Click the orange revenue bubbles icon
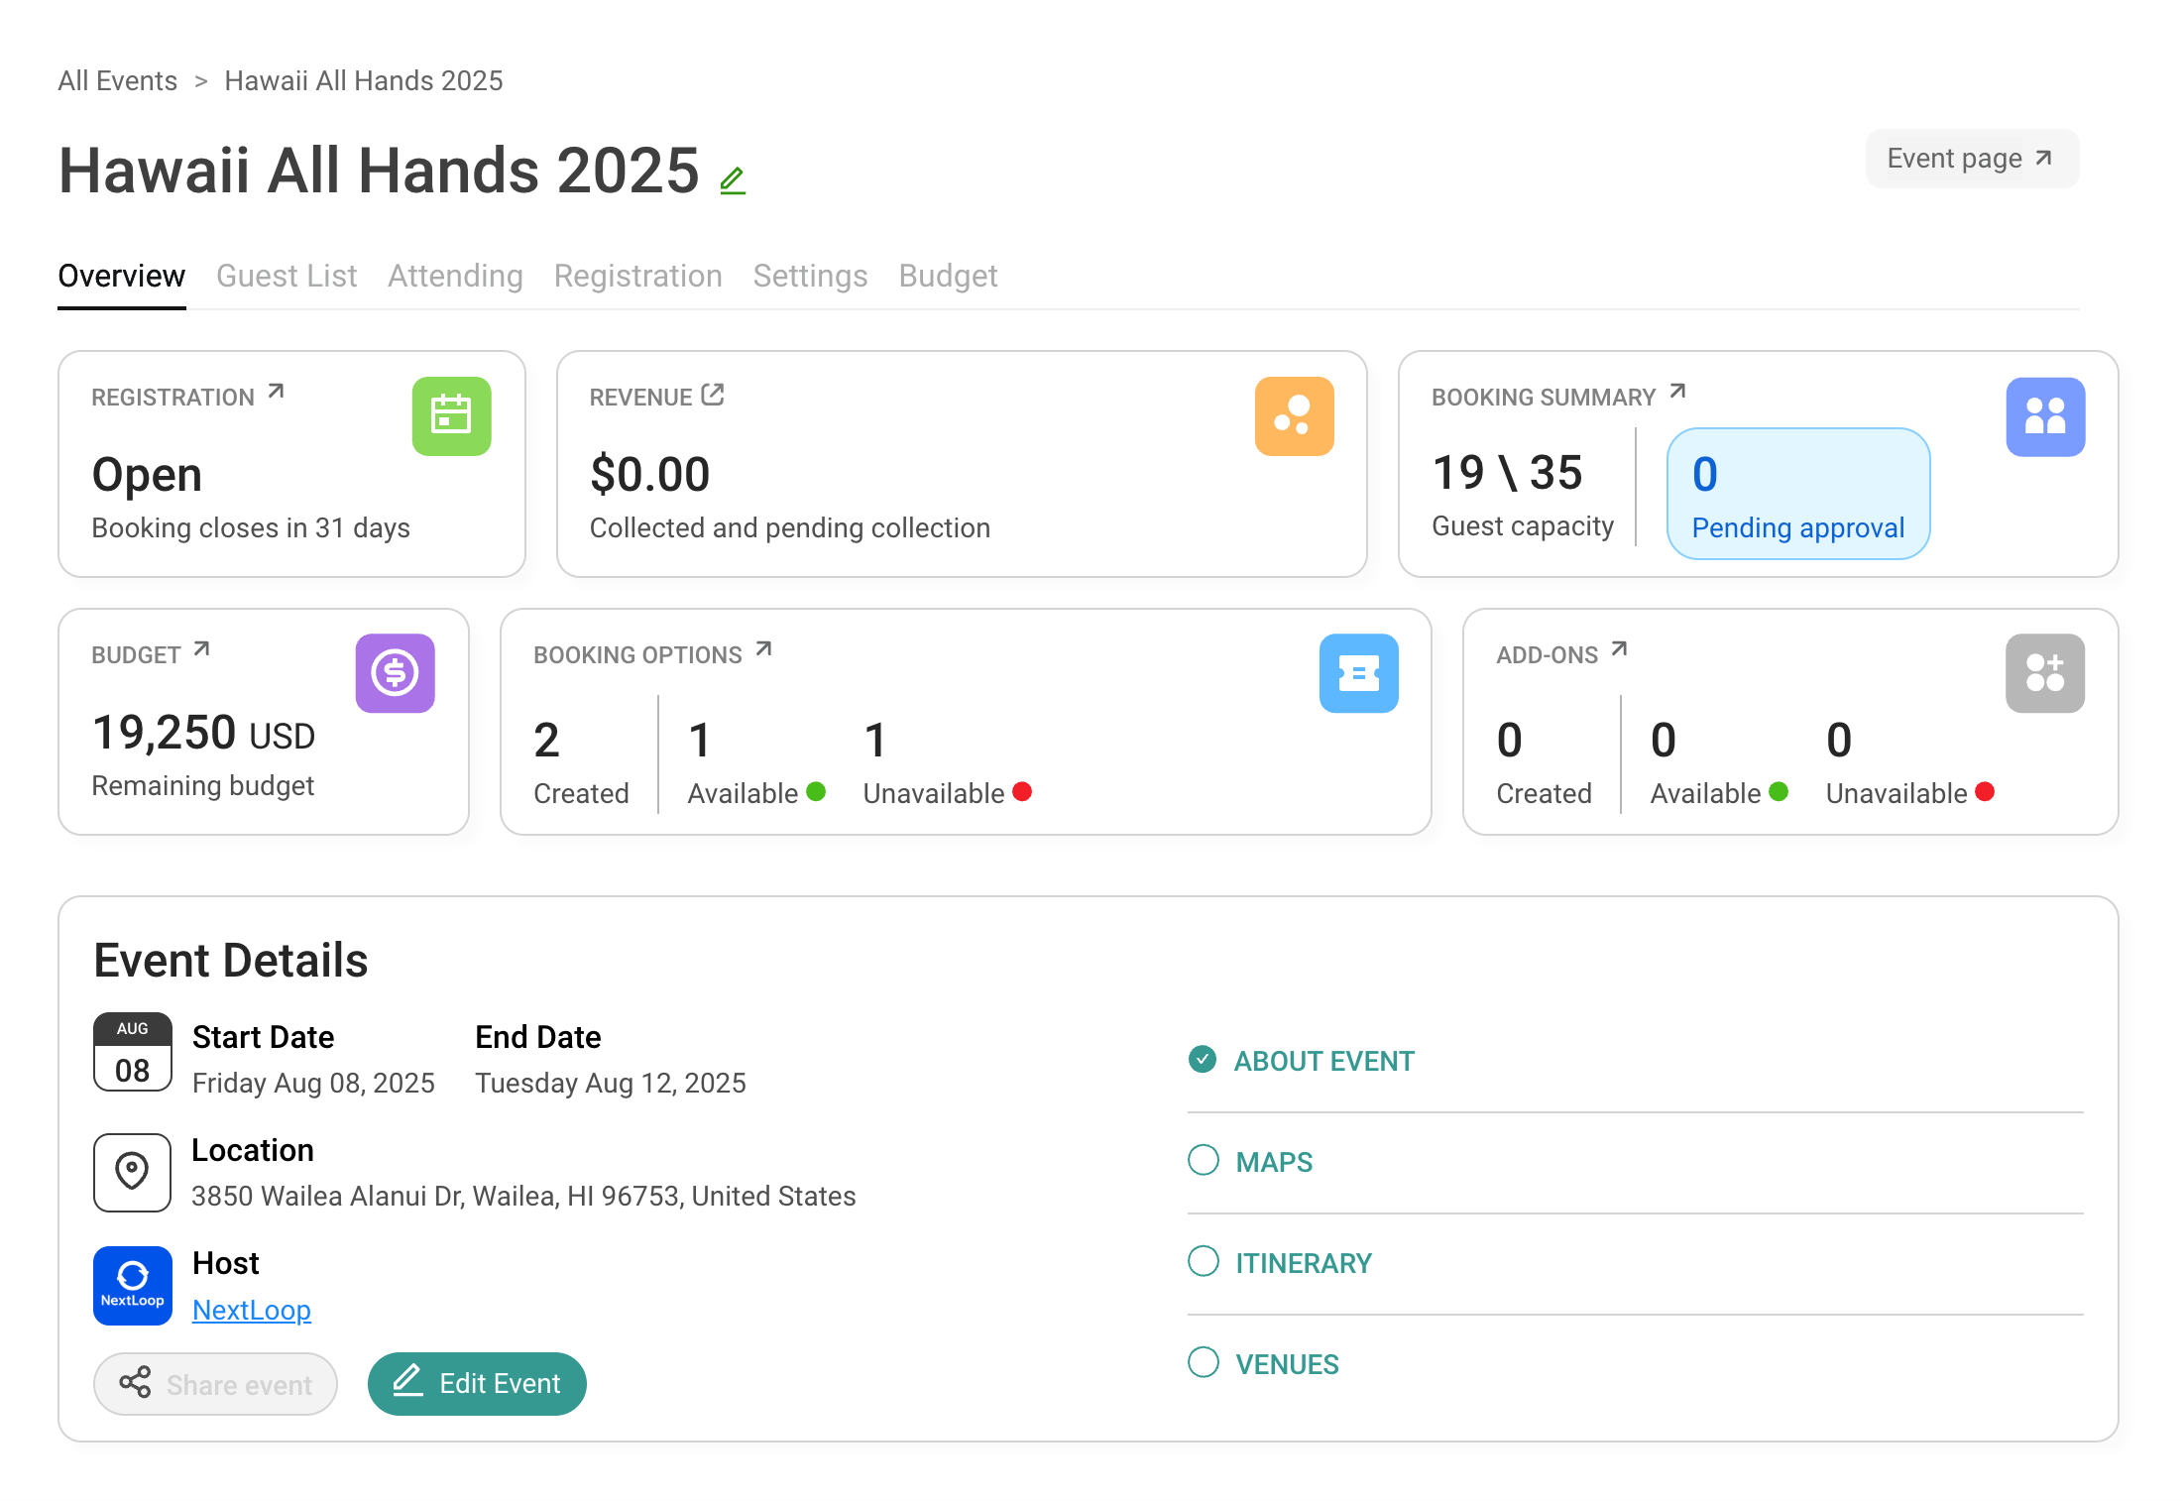This screenshot has height=1501, width=2183. (x=1294, y=415)
